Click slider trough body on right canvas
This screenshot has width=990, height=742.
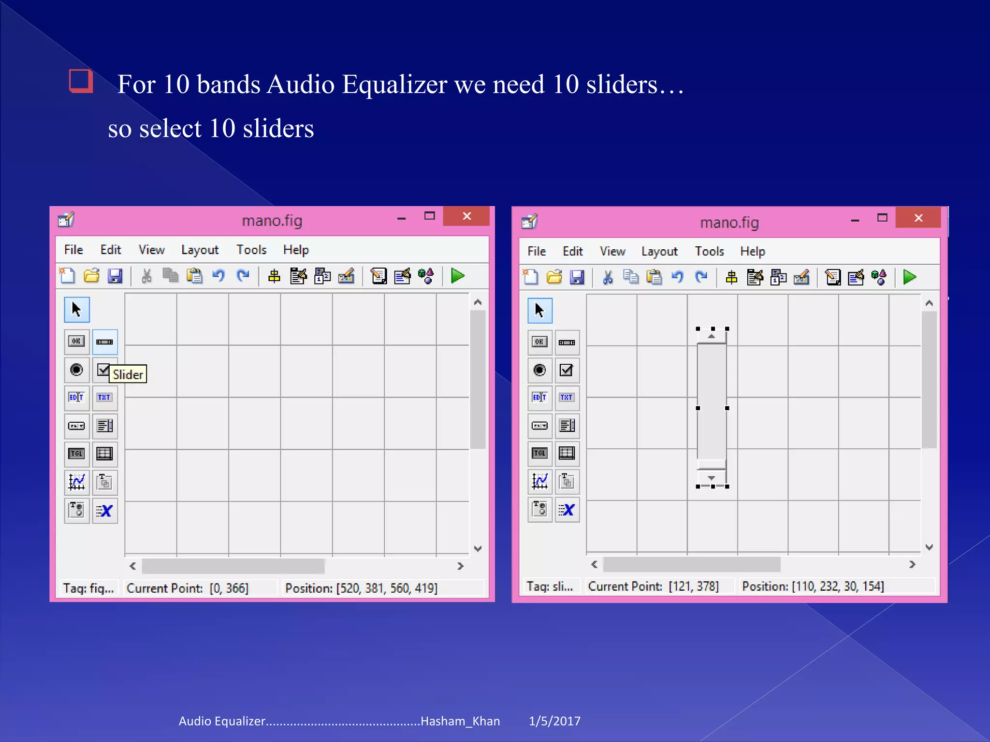tap(712, 401)
